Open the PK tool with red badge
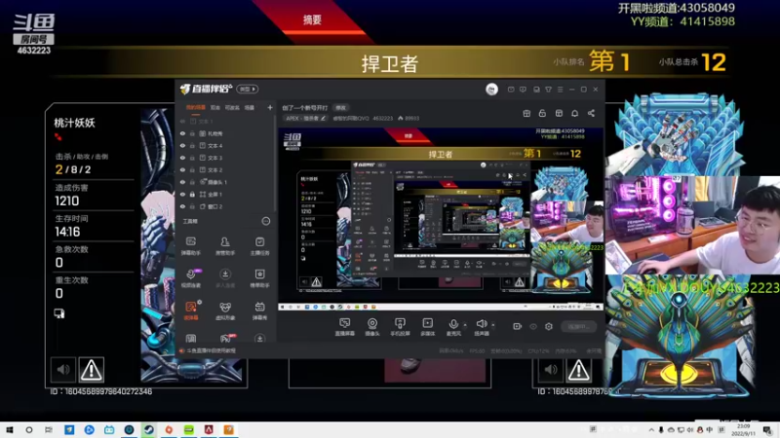 (226, 338)
